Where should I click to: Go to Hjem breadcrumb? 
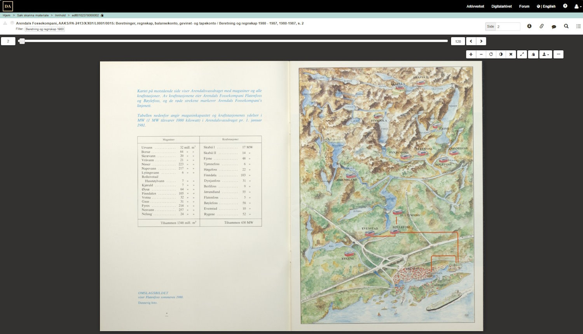pos(7,15)
